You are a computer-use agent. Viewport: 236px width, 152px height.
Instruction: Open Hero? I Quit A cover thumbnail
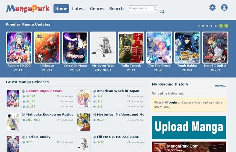pyautogui.click(x=215, y=47)
